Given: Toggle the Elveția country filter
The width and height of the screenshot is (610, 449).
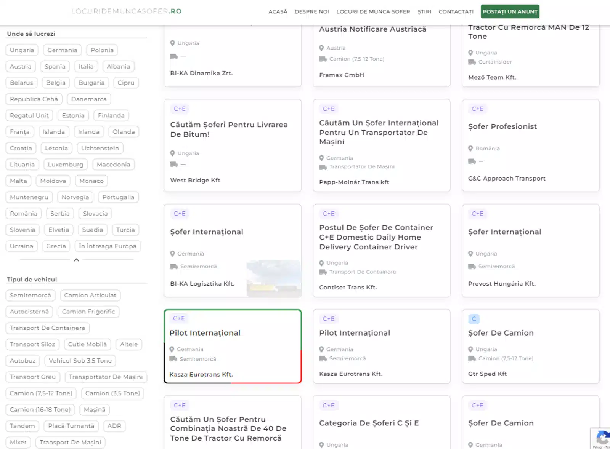Looking at the screenshot, I should pos(59,230).
